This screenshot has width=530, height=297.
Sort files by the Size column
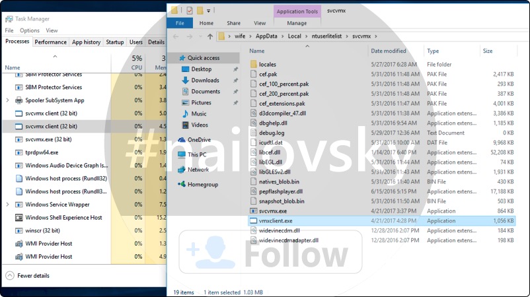click(488, 51)
